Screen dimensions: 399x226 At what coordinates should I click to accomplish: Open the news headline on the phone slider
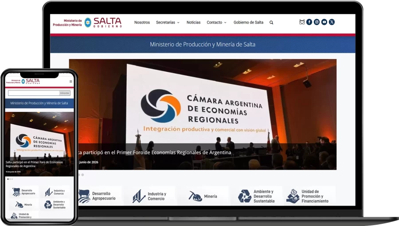[x=34, y=164]
